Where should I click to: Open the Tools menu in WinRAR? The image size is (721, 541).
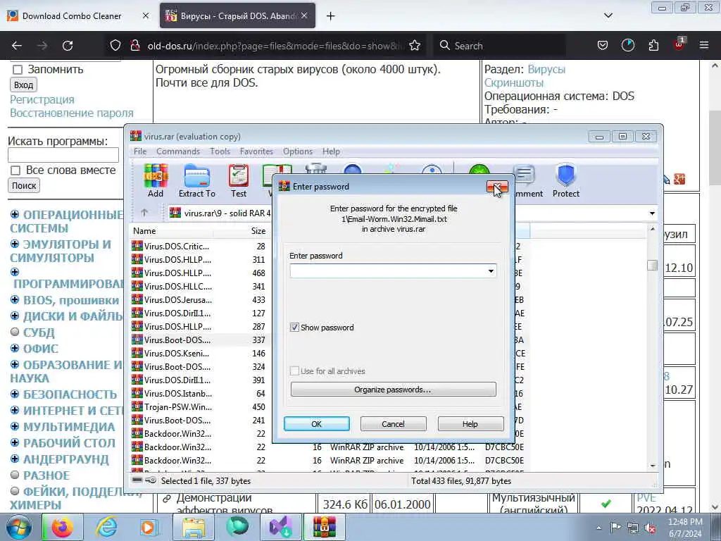[x=220, y=151]
